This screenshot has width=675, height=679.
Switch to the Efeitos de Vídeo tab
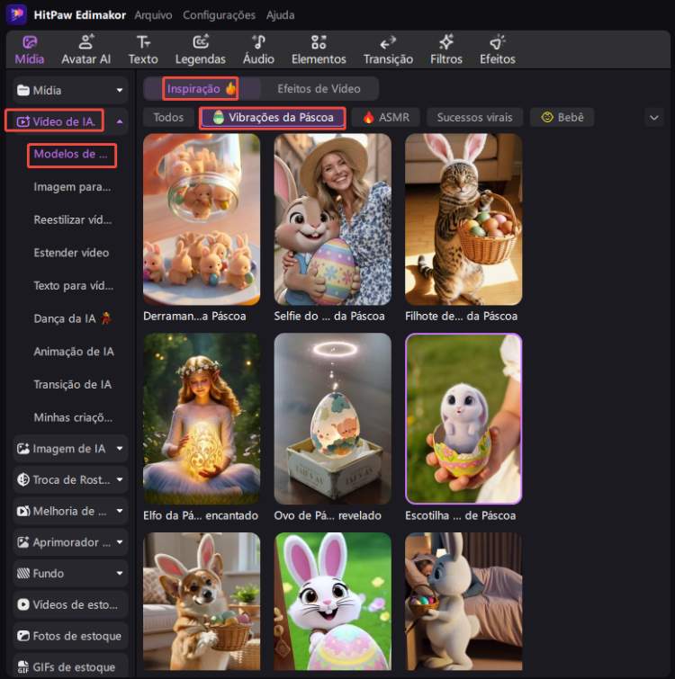click(319, 89)
